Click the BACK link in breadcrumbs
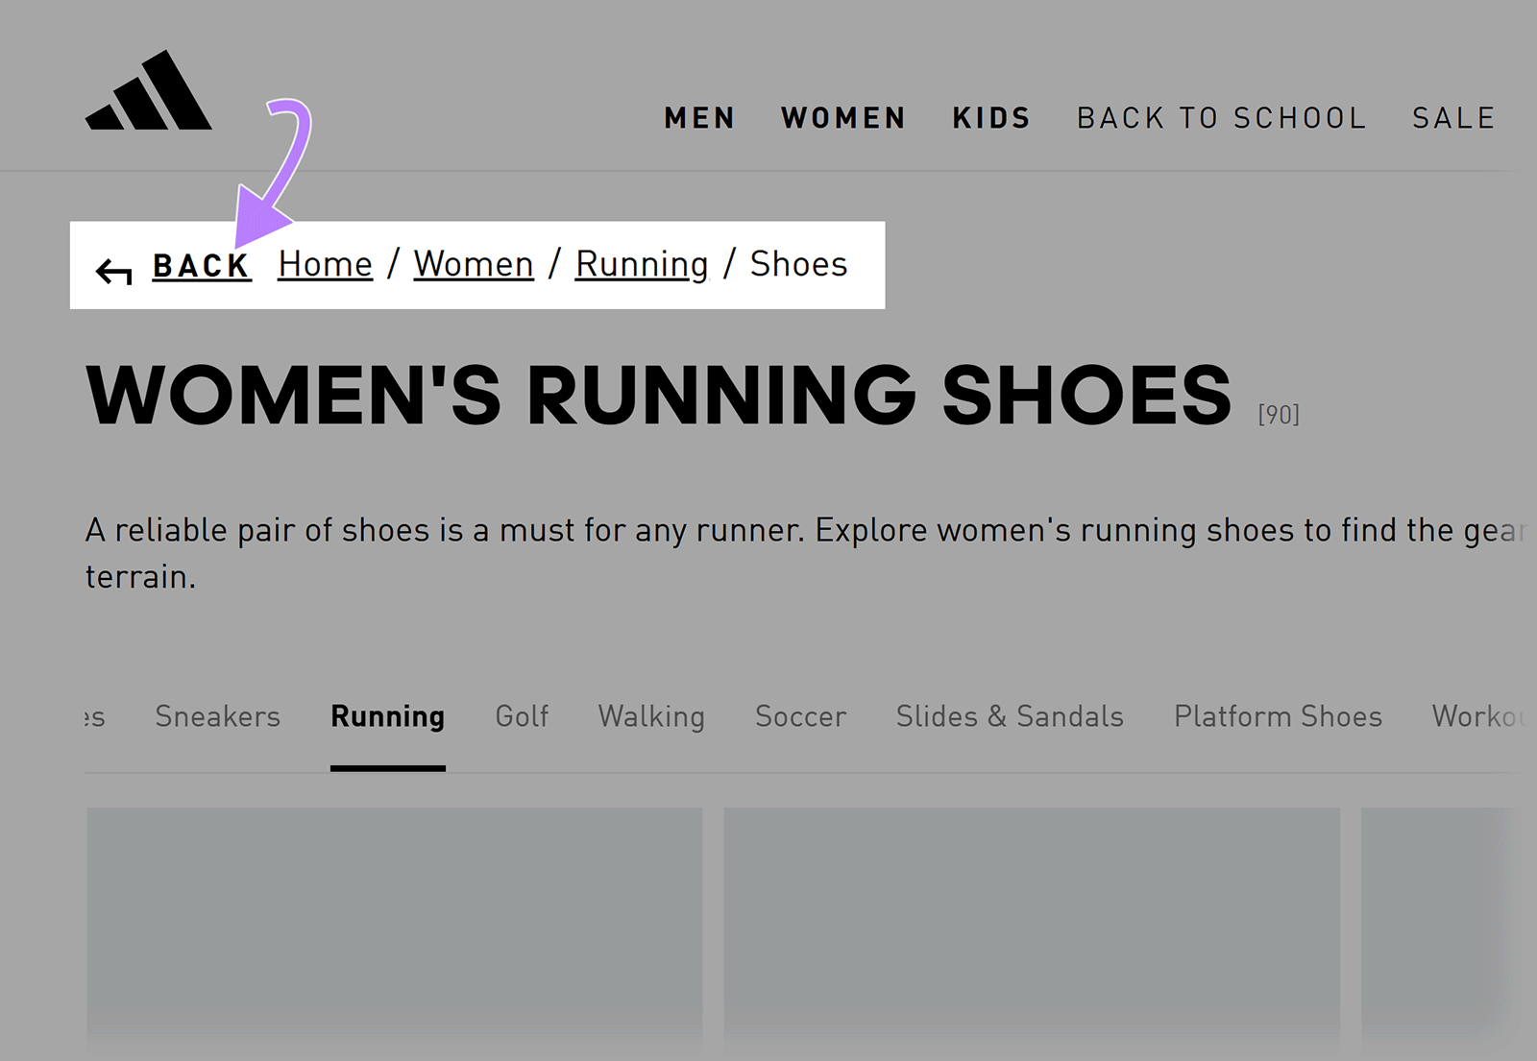Screen dimensions: 1537x1061 pos(201,267)
